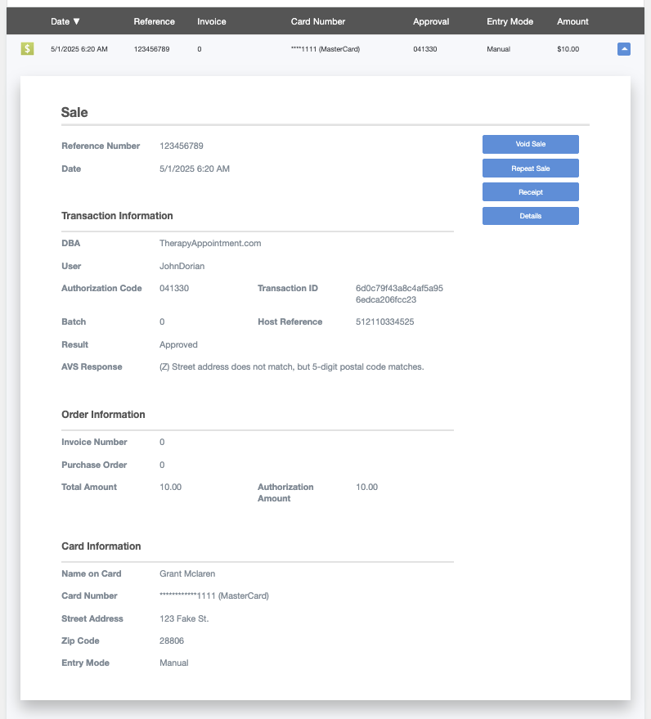Image resolution: width=651 pixels, height=719 pixels.
Task: Click the Reference column header
Action: click(x=154, y=21)
